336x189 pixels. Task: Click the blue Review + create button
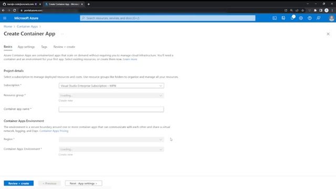19,183
